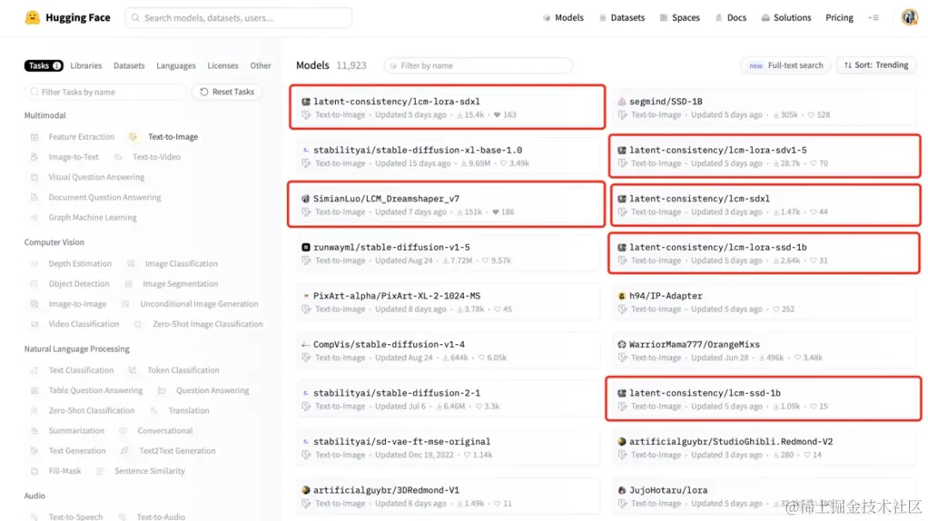This screenshot has width=928, height=521.
Task: Click the Translation task icon
Action: 154,410
